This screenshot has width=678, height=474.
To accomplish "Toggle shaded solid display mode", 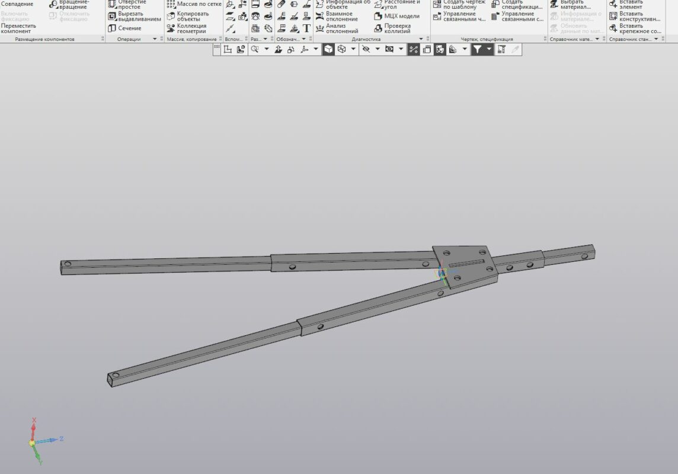I will point(328,50).
